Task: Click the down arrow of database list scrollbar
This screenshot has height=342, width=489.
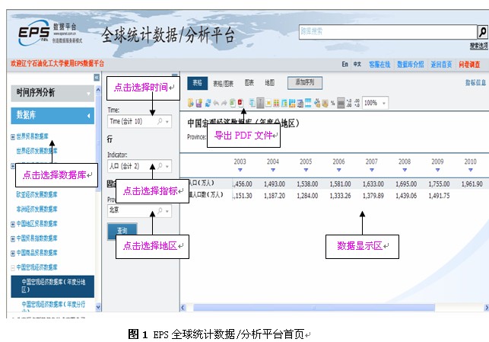Action: tap(98, 307)
